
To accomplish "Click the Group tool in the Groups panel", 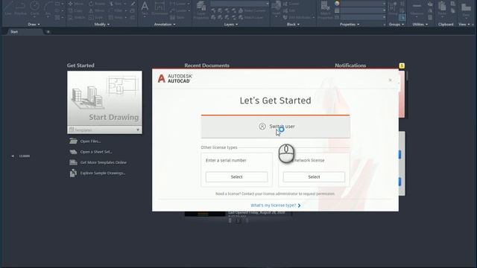I will pos(393,8).
